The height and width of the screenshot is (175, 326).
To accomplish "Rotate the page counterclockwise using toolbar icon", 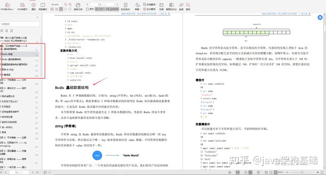I will tap(66, 9).
